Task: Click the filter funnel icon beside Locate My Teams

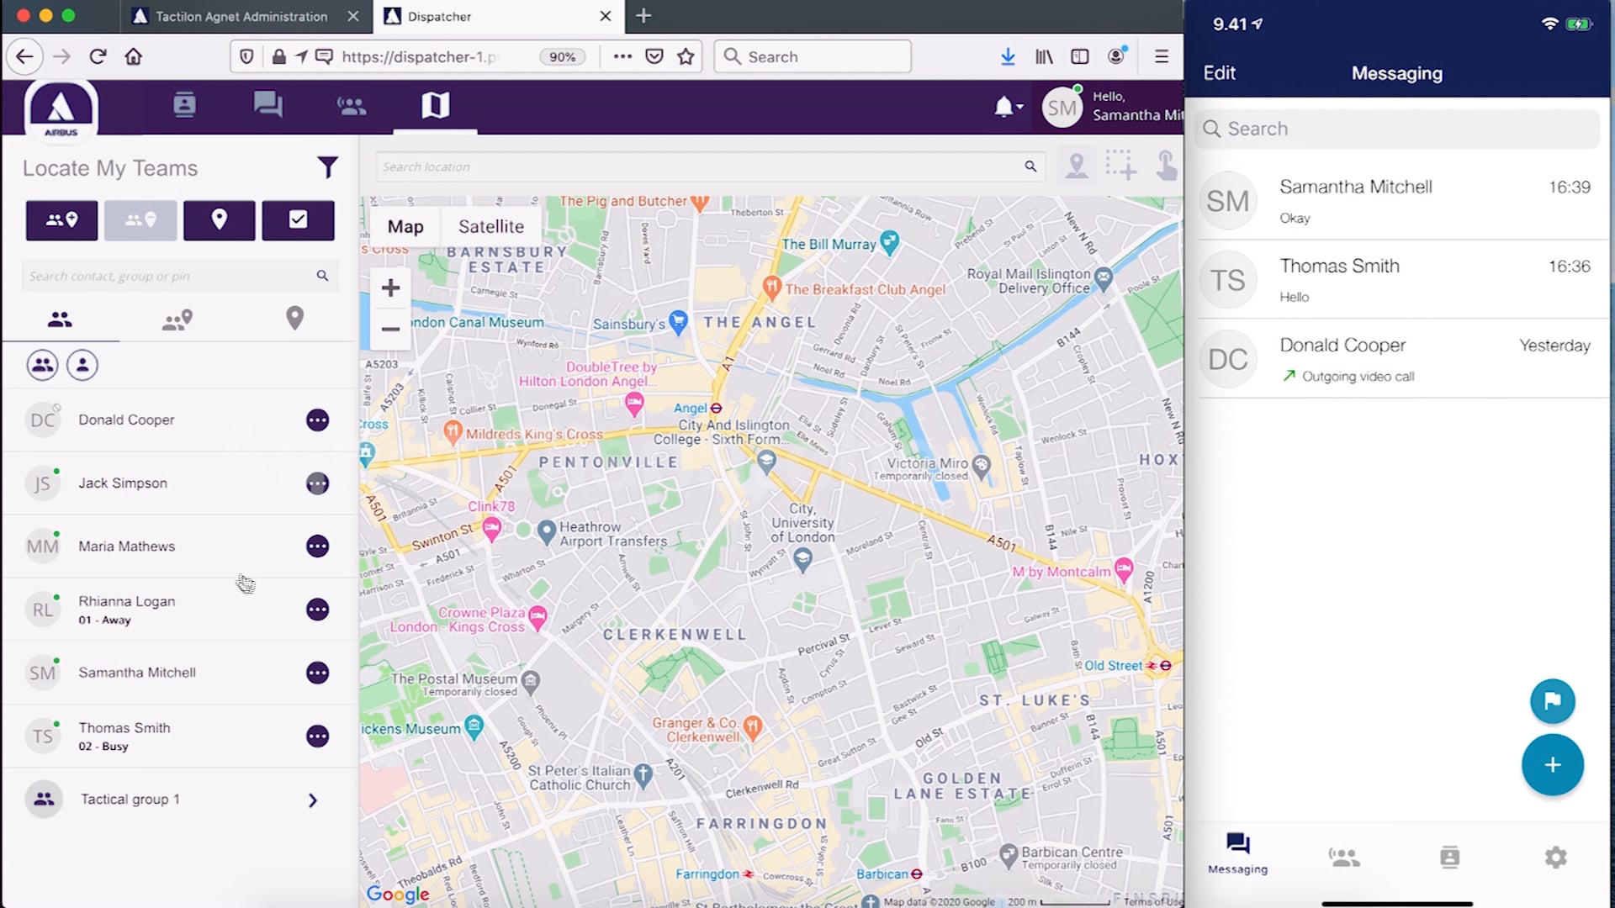Action: (x=327, y=167)
